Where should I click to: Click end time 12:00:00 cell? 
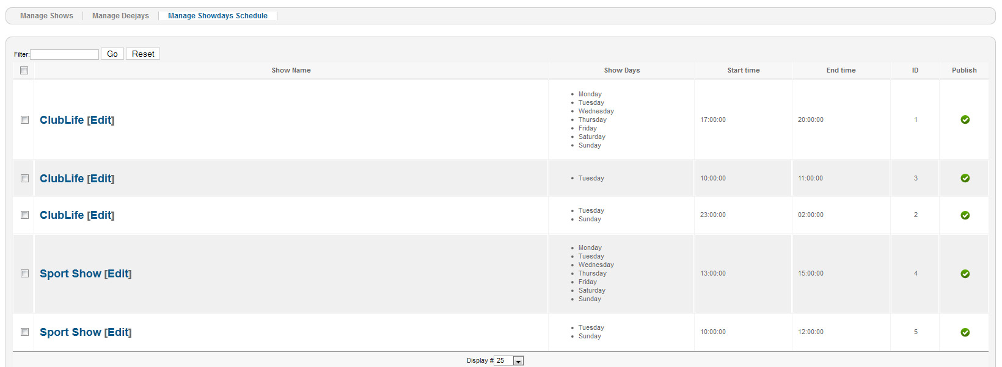coord(811,332)
